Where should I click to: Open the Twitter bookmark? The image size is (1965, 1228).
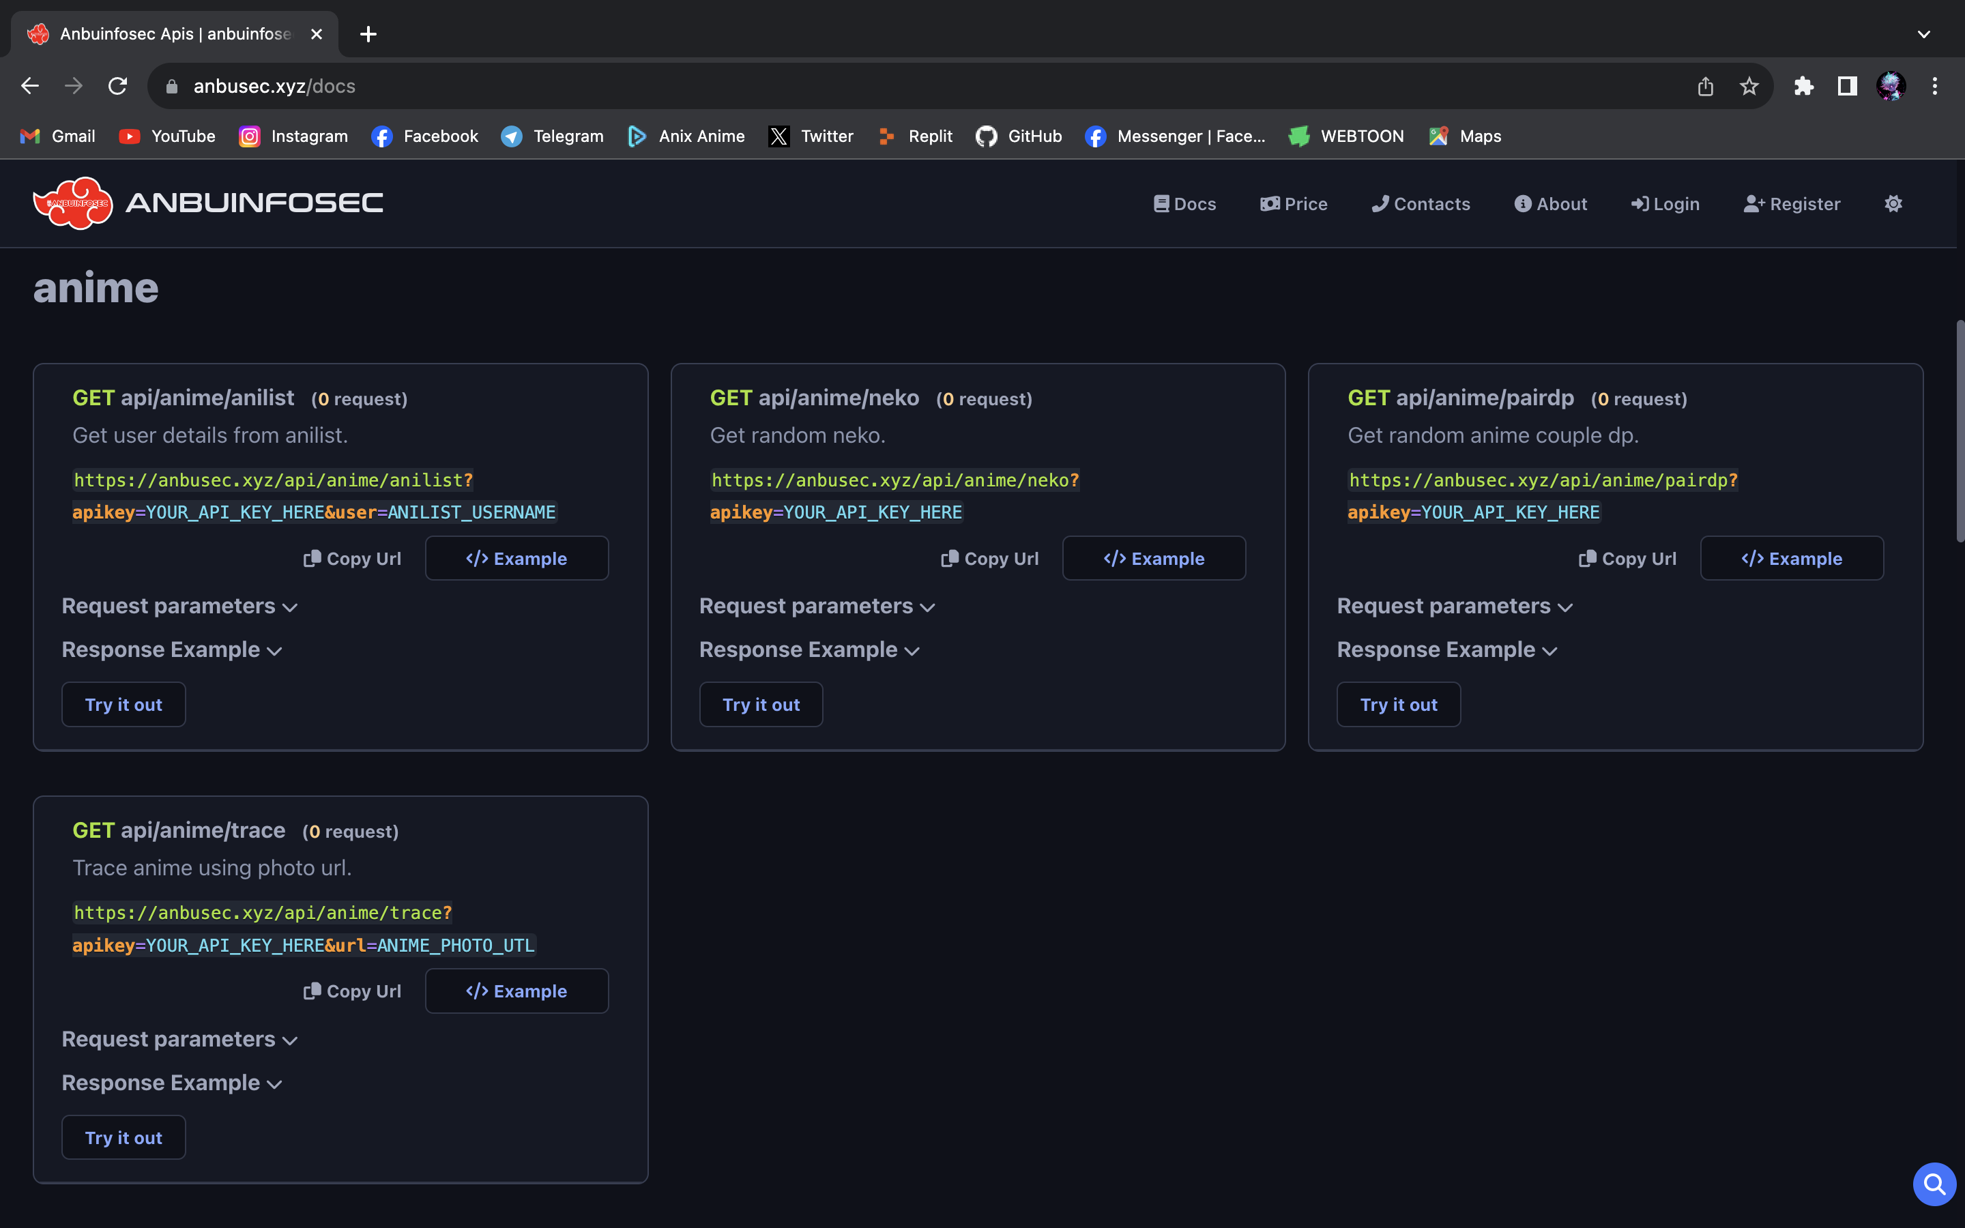coord(811,136)
